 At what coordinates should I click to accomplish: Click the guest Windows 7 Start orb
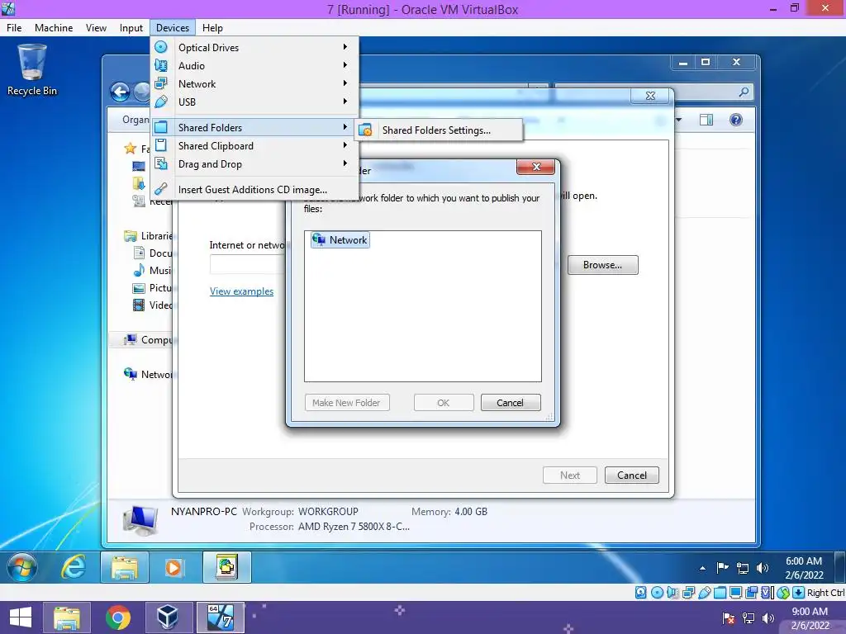click(x=21, y=567)
